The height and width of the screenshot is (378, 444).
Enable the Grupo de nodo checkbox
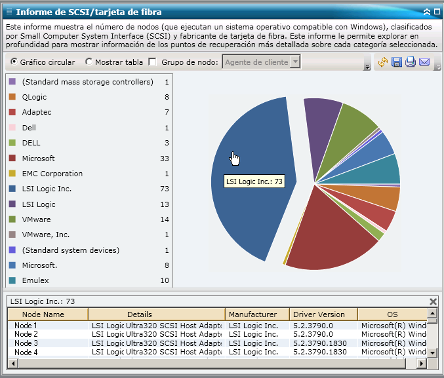tap(153, 62)
